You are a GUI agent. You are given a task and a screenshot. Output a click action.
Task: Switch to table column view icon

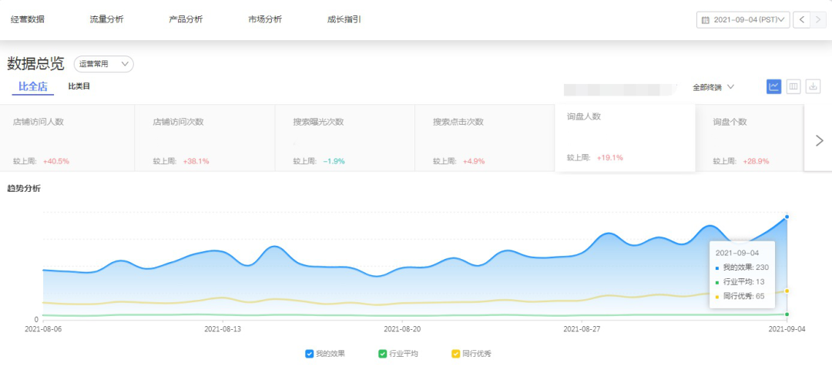click(793, 86)
